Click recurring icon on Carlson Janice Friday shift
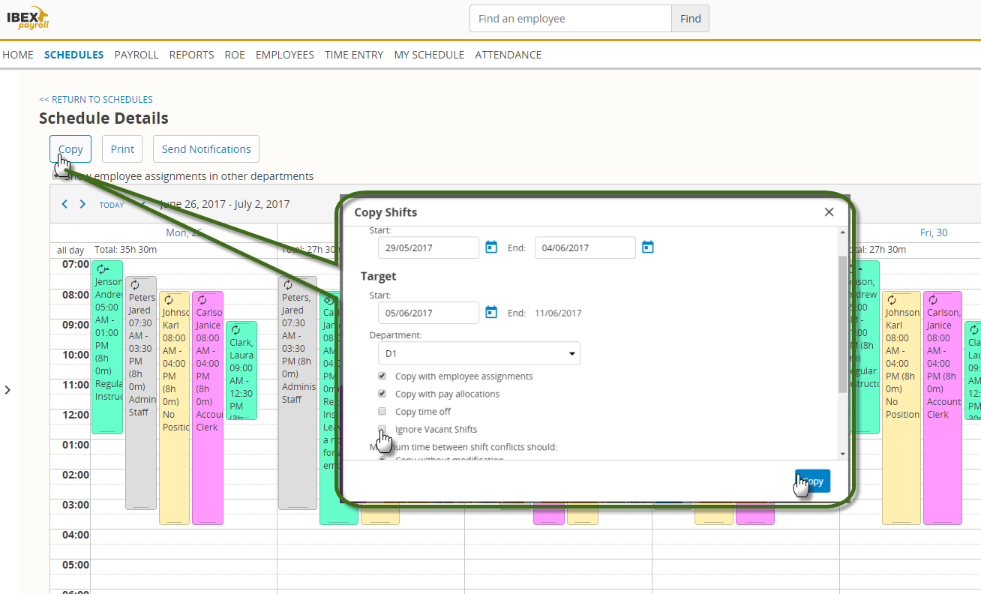 click(933, 299)
